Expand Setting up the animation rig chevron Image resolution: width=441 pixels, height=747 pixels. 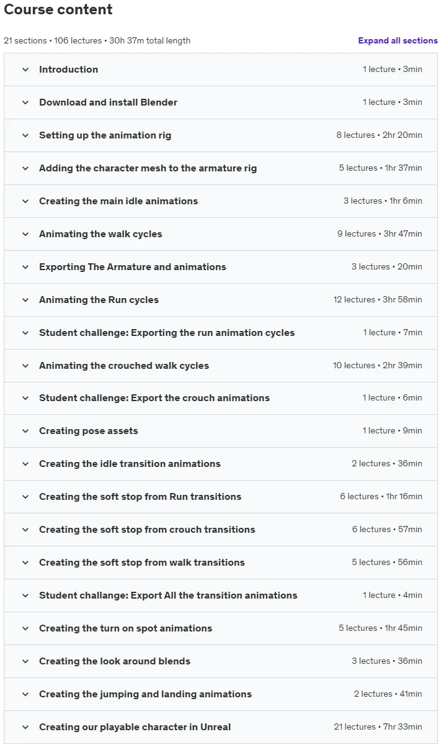tap(25, 135)
